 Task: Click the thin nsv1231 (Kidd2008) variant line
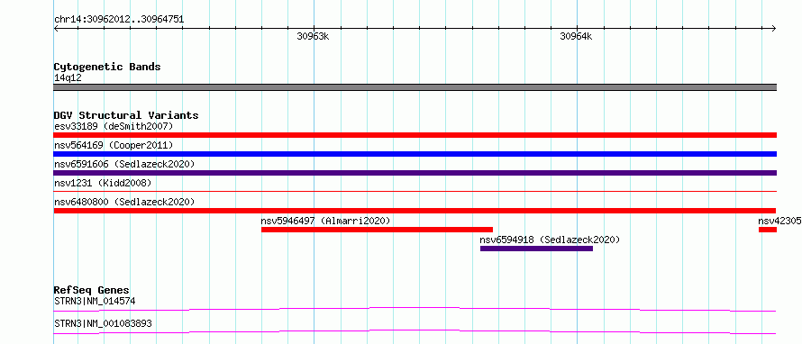415,191
